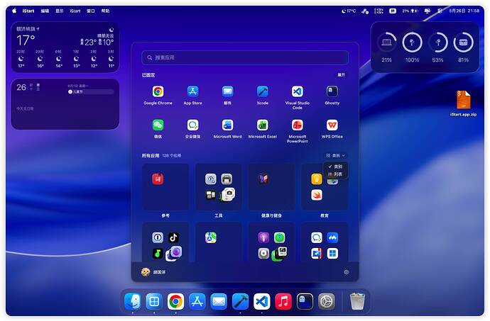The image size is (490, 321).
Task: Open the 帮助 menu in menu bar
Action: 105,11
